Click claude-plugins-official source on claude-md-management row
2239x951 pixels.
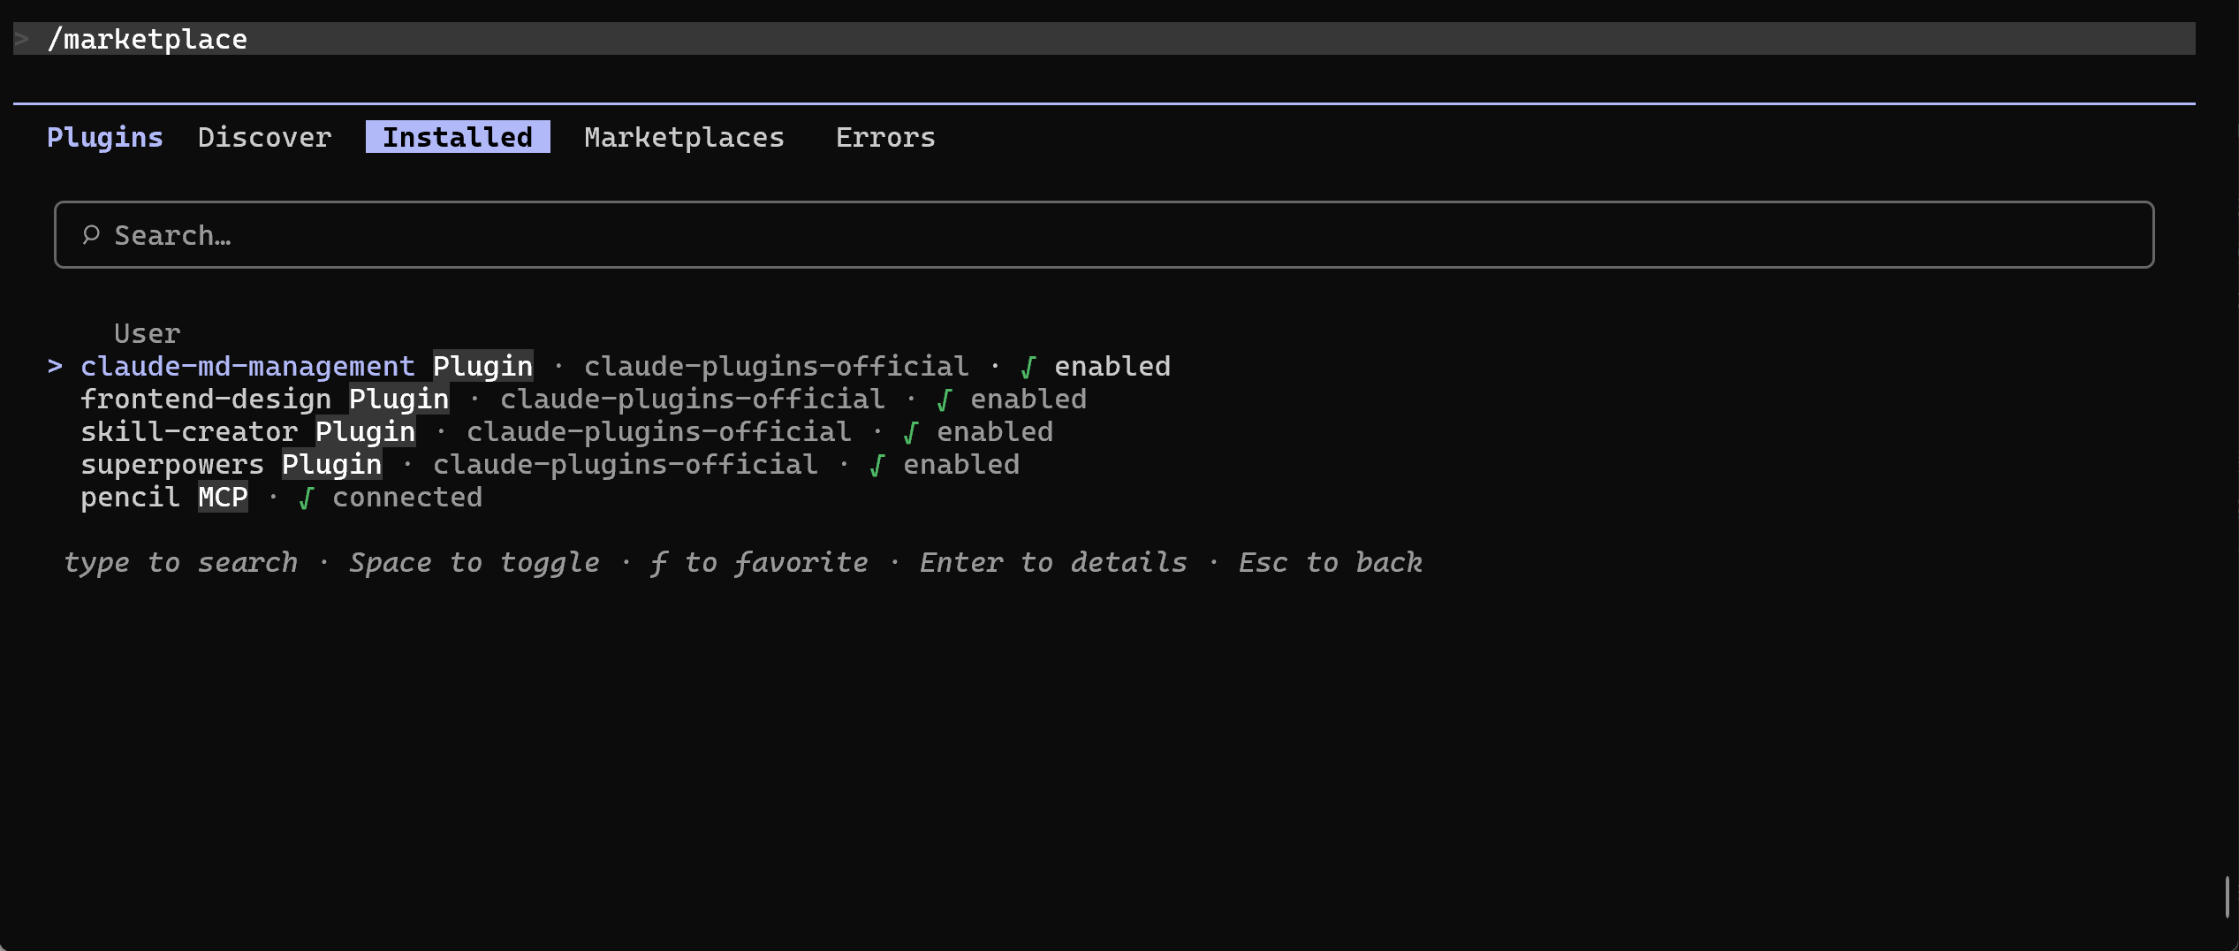776,367
